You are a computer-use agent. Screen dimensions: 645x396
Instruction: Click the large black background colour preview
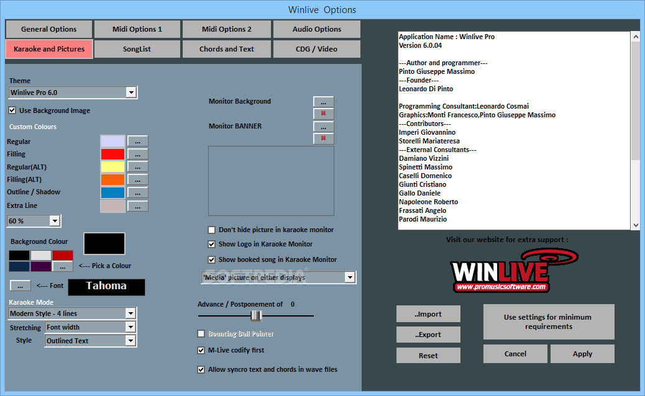coord(104,243)
